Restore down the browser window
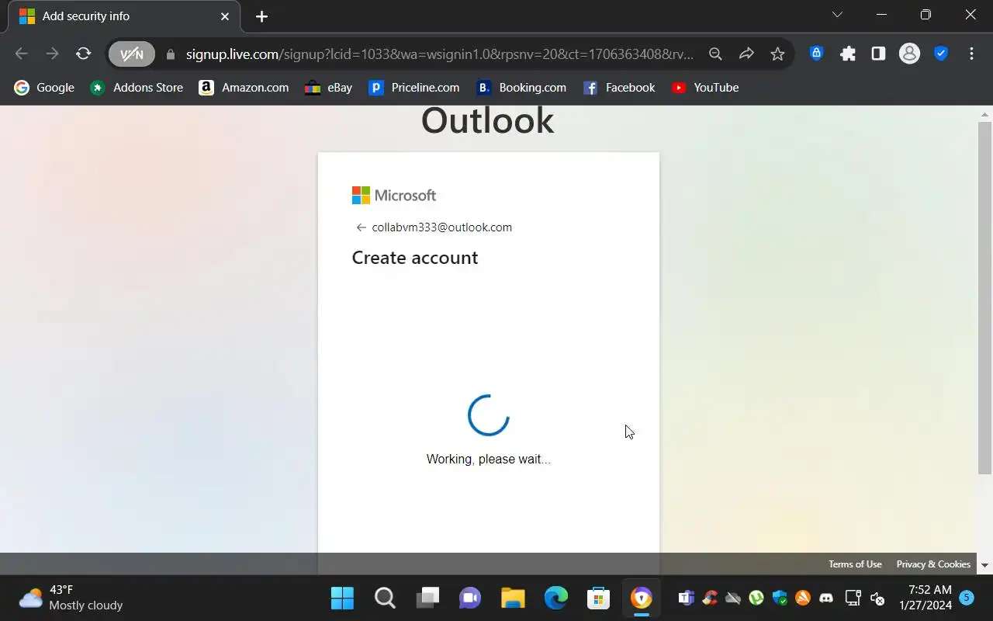 click(x=926, y=15)
